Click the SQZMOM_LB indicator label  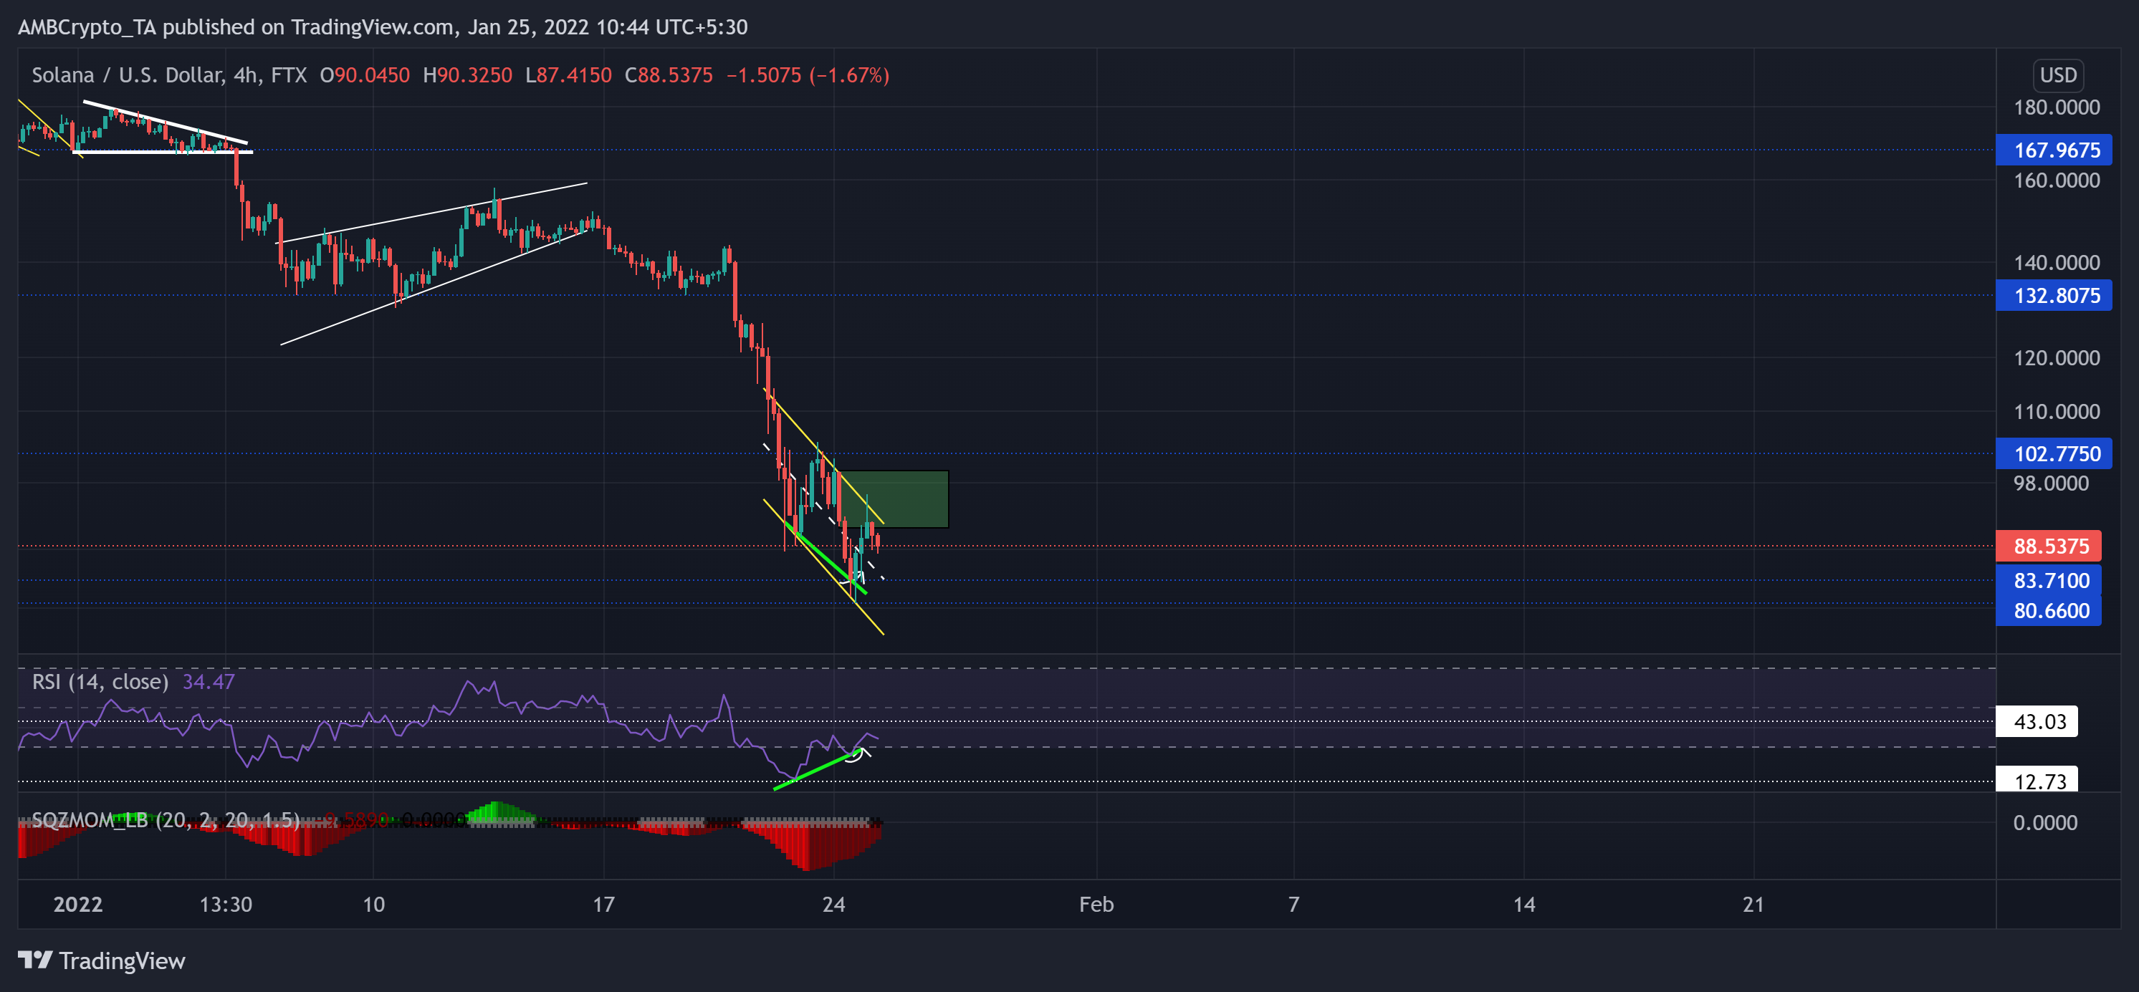coord(166,820)
